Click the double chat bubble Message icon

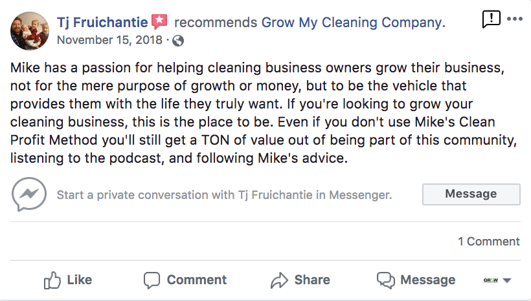385,280
